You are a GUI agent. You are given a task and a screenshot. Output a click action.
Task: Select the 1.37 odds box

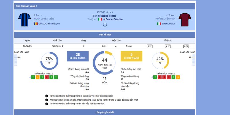point(149,46)
